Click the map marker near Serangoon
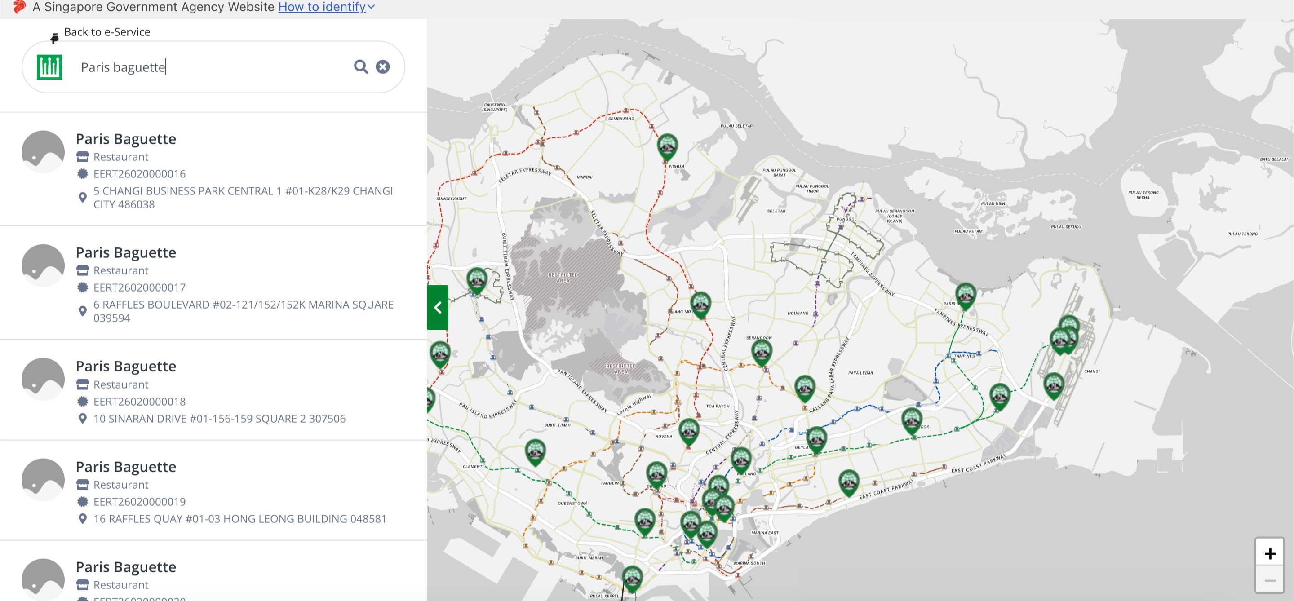Screen dimensions: 1294x601 762,351
